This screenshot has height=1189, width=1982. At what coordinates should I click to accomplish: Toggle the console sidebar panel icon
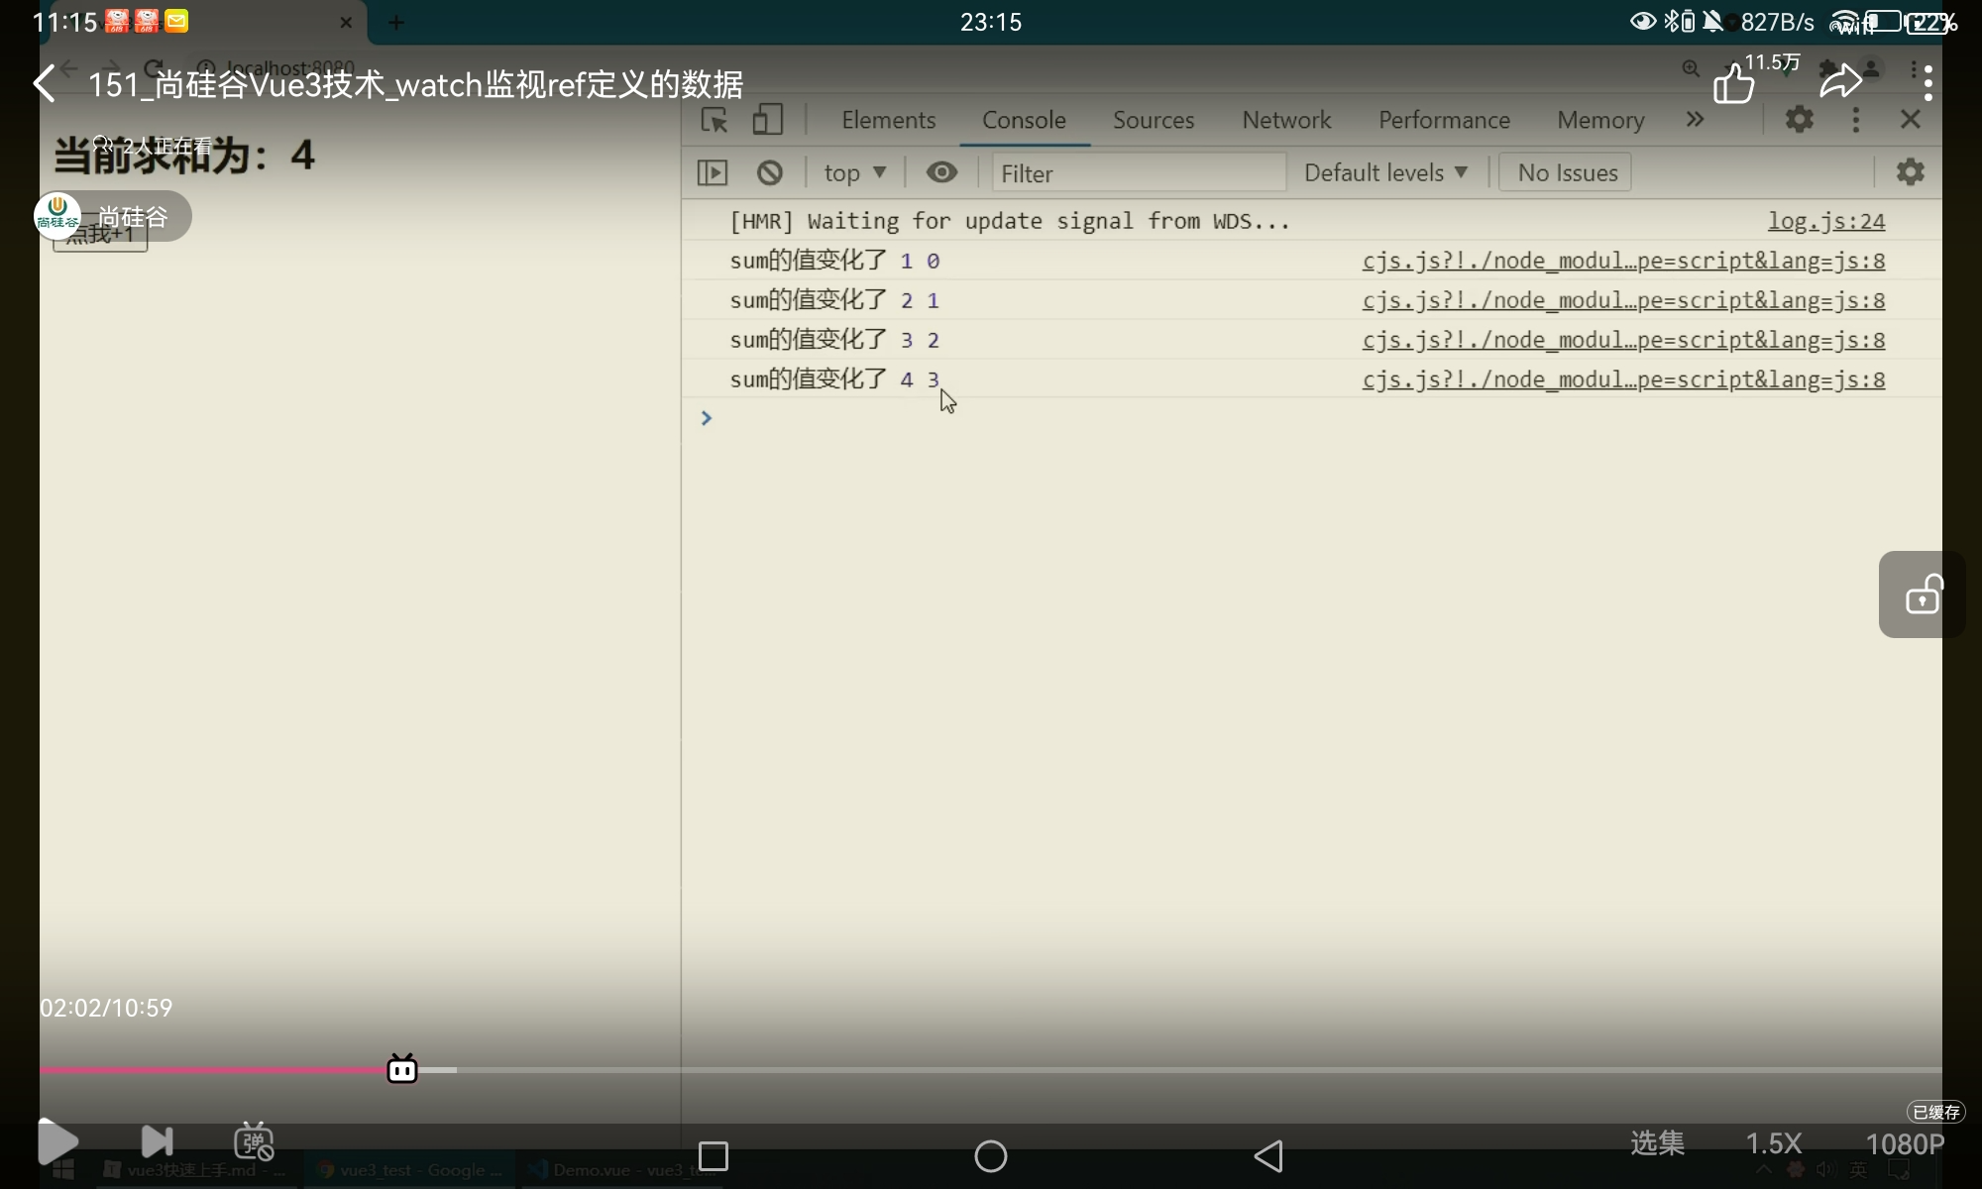[713, 173]
